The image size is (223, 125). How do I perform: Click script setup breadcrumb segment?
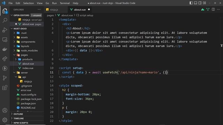[x=86, y=15]
